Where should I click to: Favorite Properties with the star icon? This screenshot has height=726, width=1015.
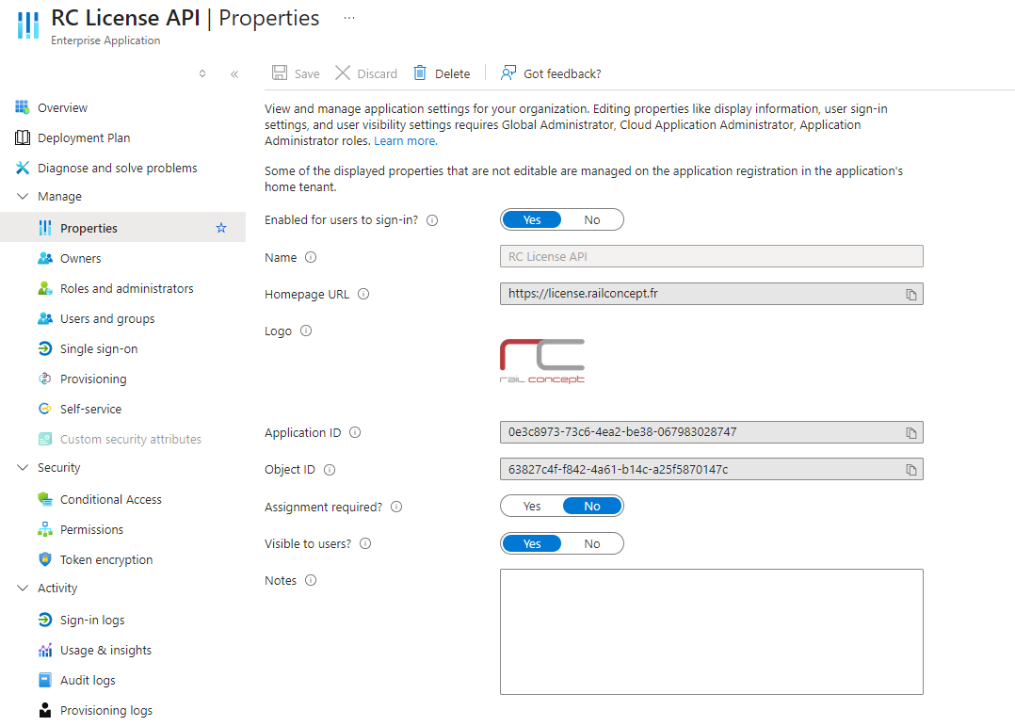[x=221, y=228]
